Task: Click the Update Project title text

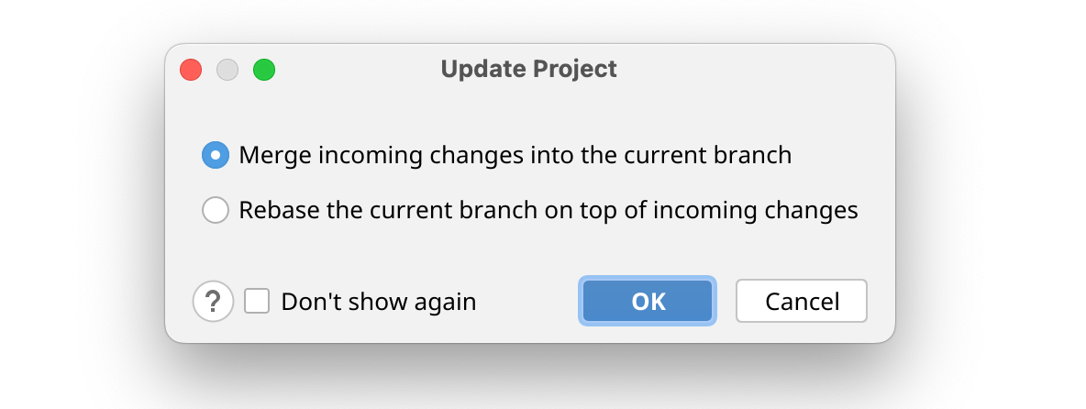Action: click(528, 69)
